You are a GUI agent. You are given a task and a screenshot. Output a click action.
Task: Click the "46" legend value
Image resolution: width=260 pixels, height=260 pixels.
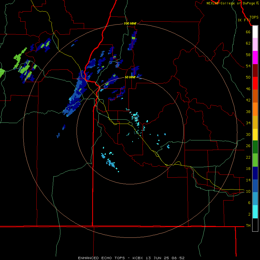248,89
